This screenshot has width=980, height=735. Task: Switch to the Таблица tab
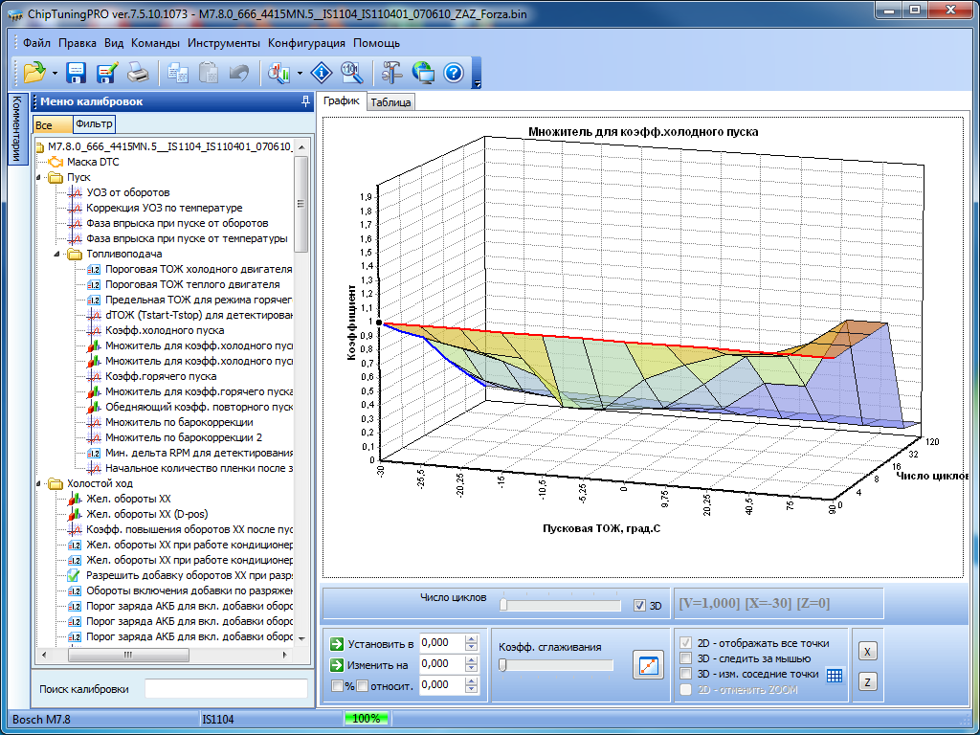pyautogui.click(x=390, y=102)
